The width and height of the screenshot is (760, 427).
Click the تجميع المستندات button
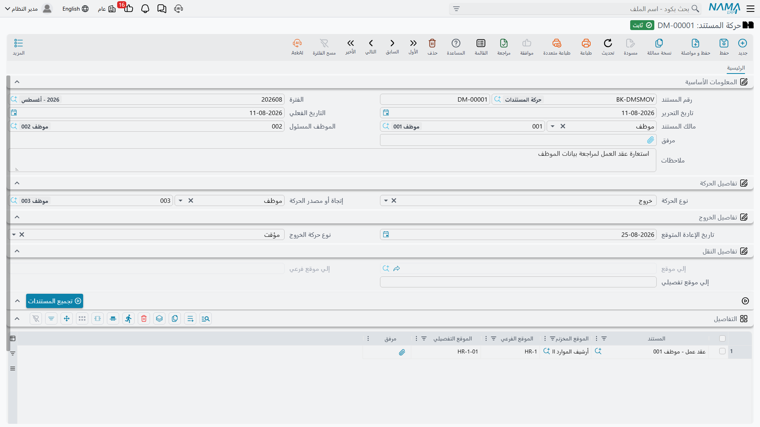(x=55, y=301)
